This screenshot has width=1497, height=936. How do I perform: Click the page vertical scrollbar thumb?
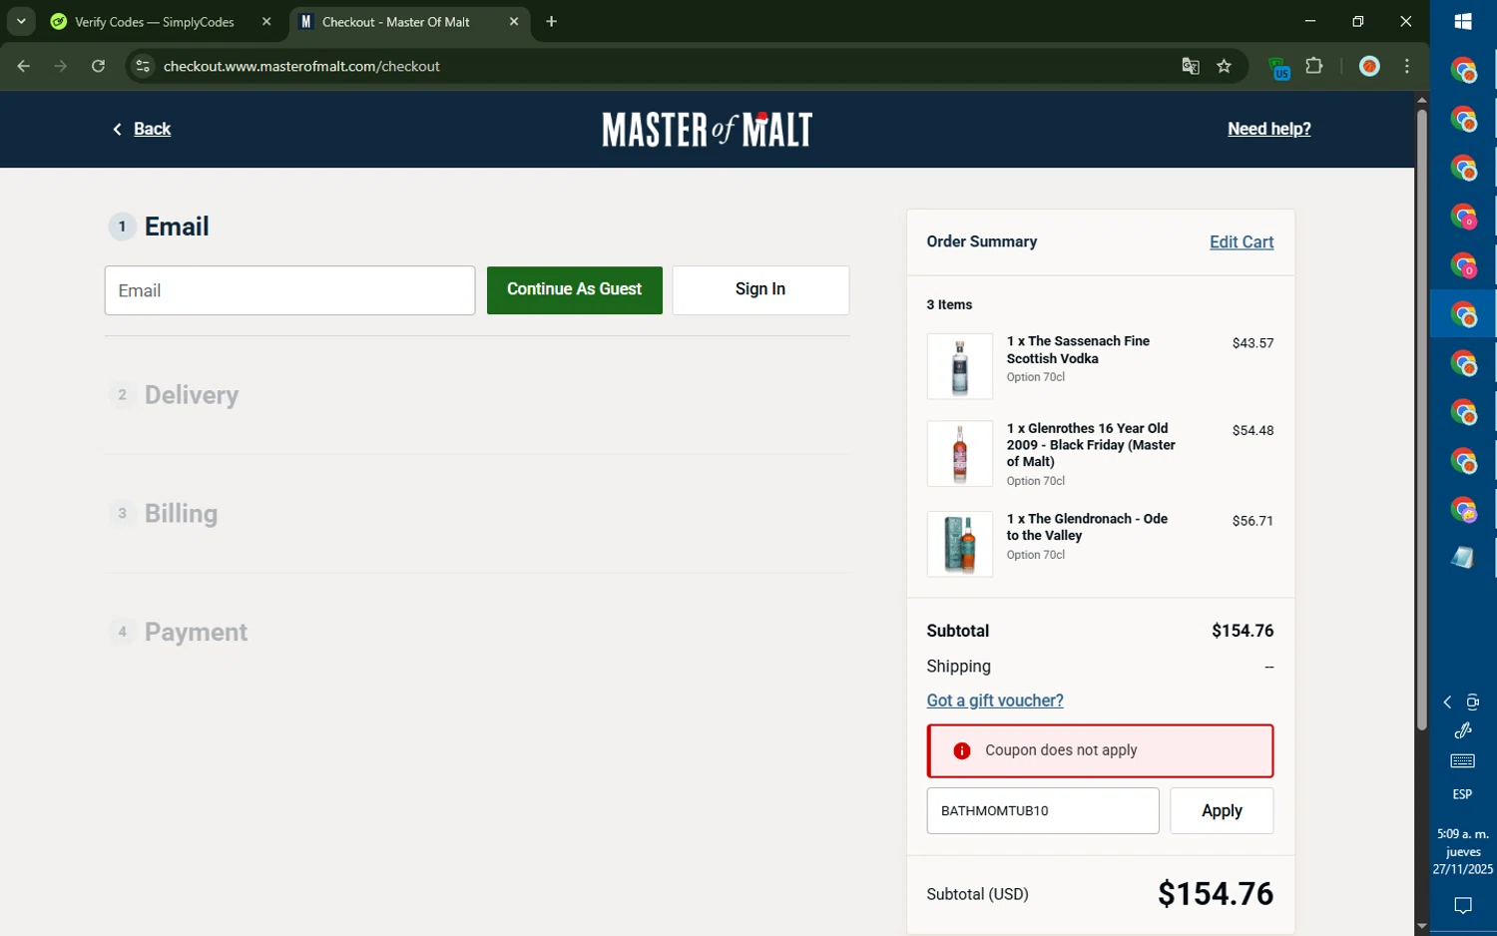click(x=1421, y=419)
